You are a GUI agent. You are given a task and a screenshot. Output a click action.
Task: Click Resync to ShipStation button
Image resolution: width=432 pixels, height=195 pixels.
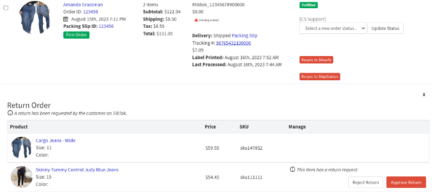point(319,77)
